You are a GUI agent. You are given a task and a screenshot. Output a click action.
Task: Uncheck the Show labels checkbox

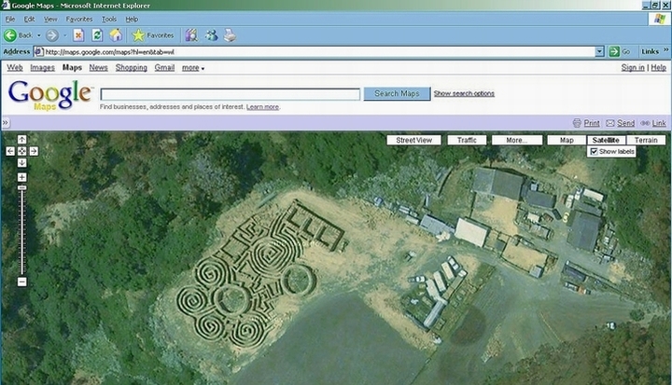pos(594,151)
